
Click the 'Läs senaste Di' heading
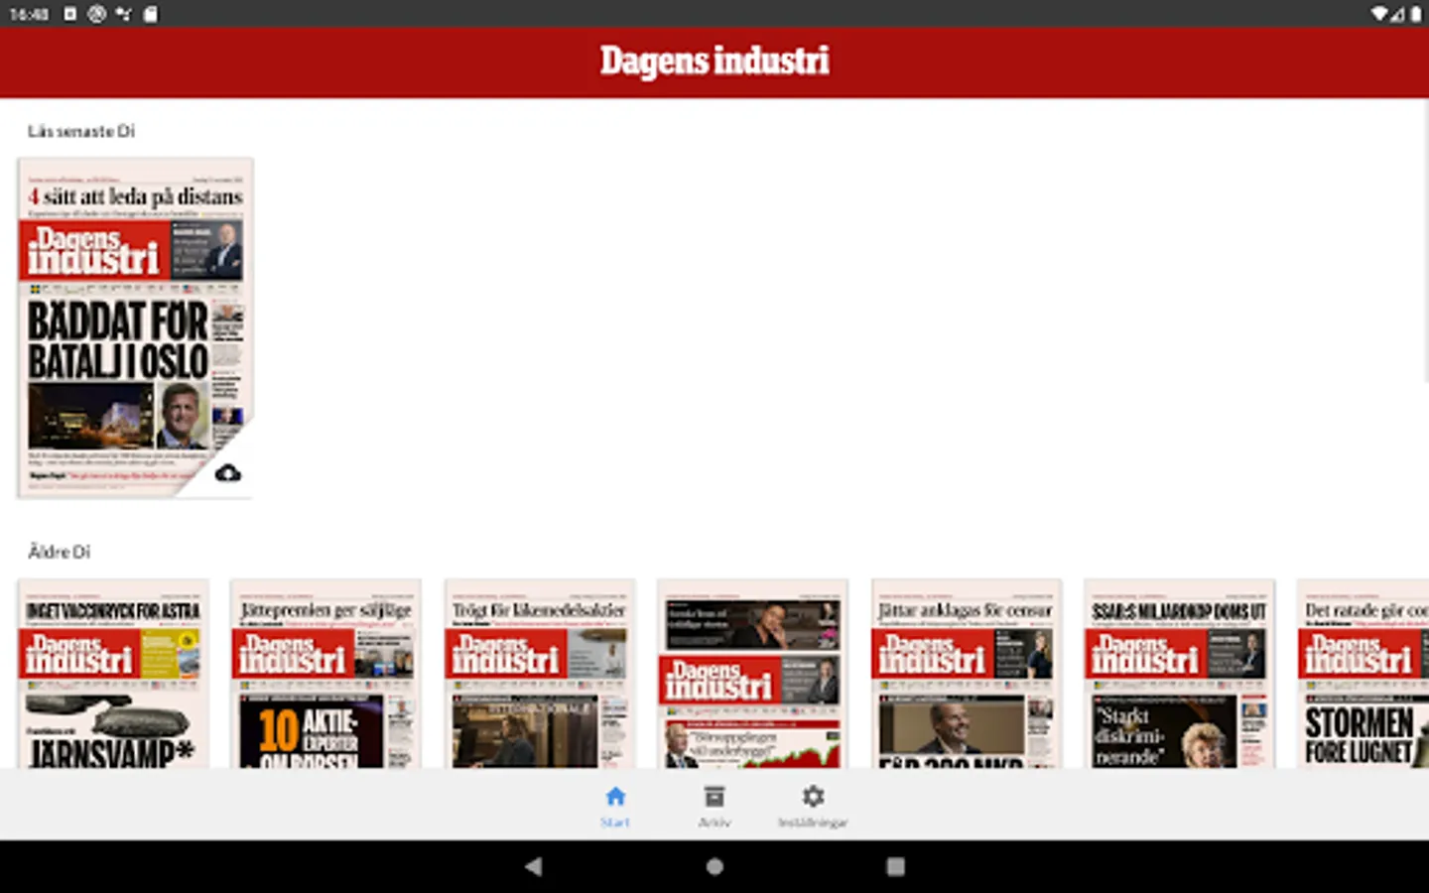point(81,131)
